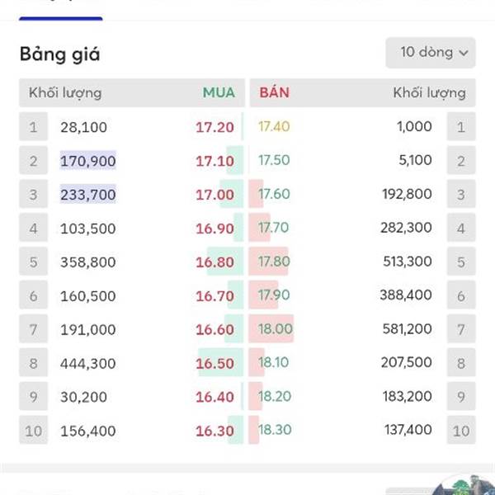
Task: Click buy price 17.10
Action: (214, 162)
